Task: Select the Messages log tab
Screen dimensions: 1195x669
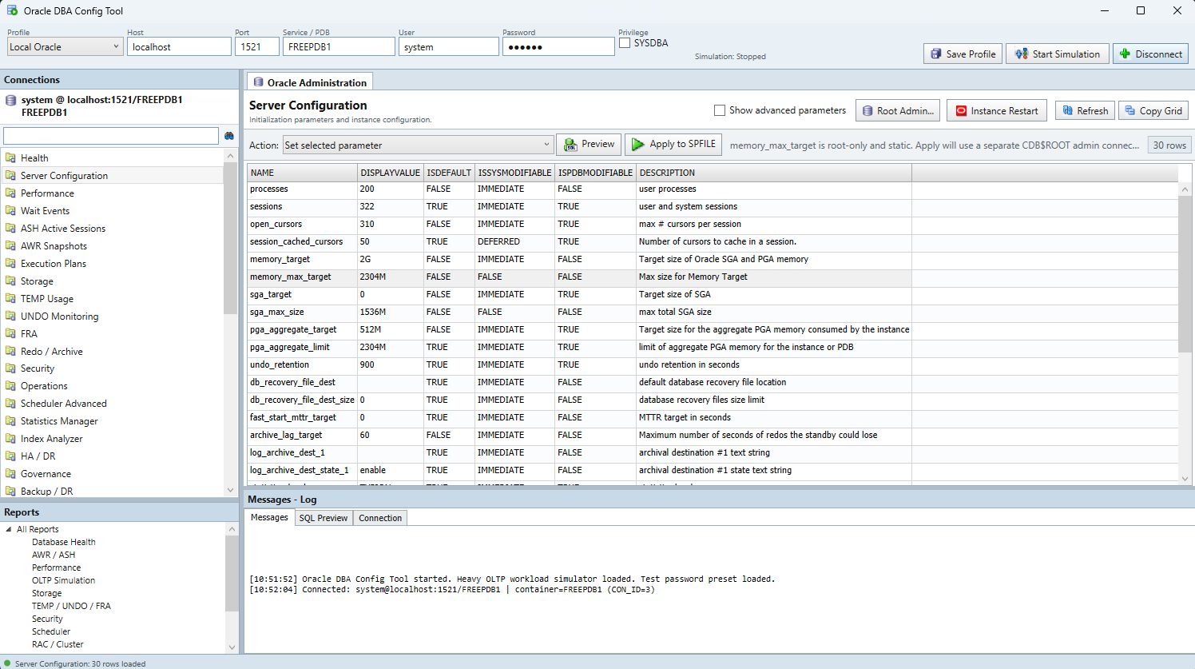Action: [269, 517]
